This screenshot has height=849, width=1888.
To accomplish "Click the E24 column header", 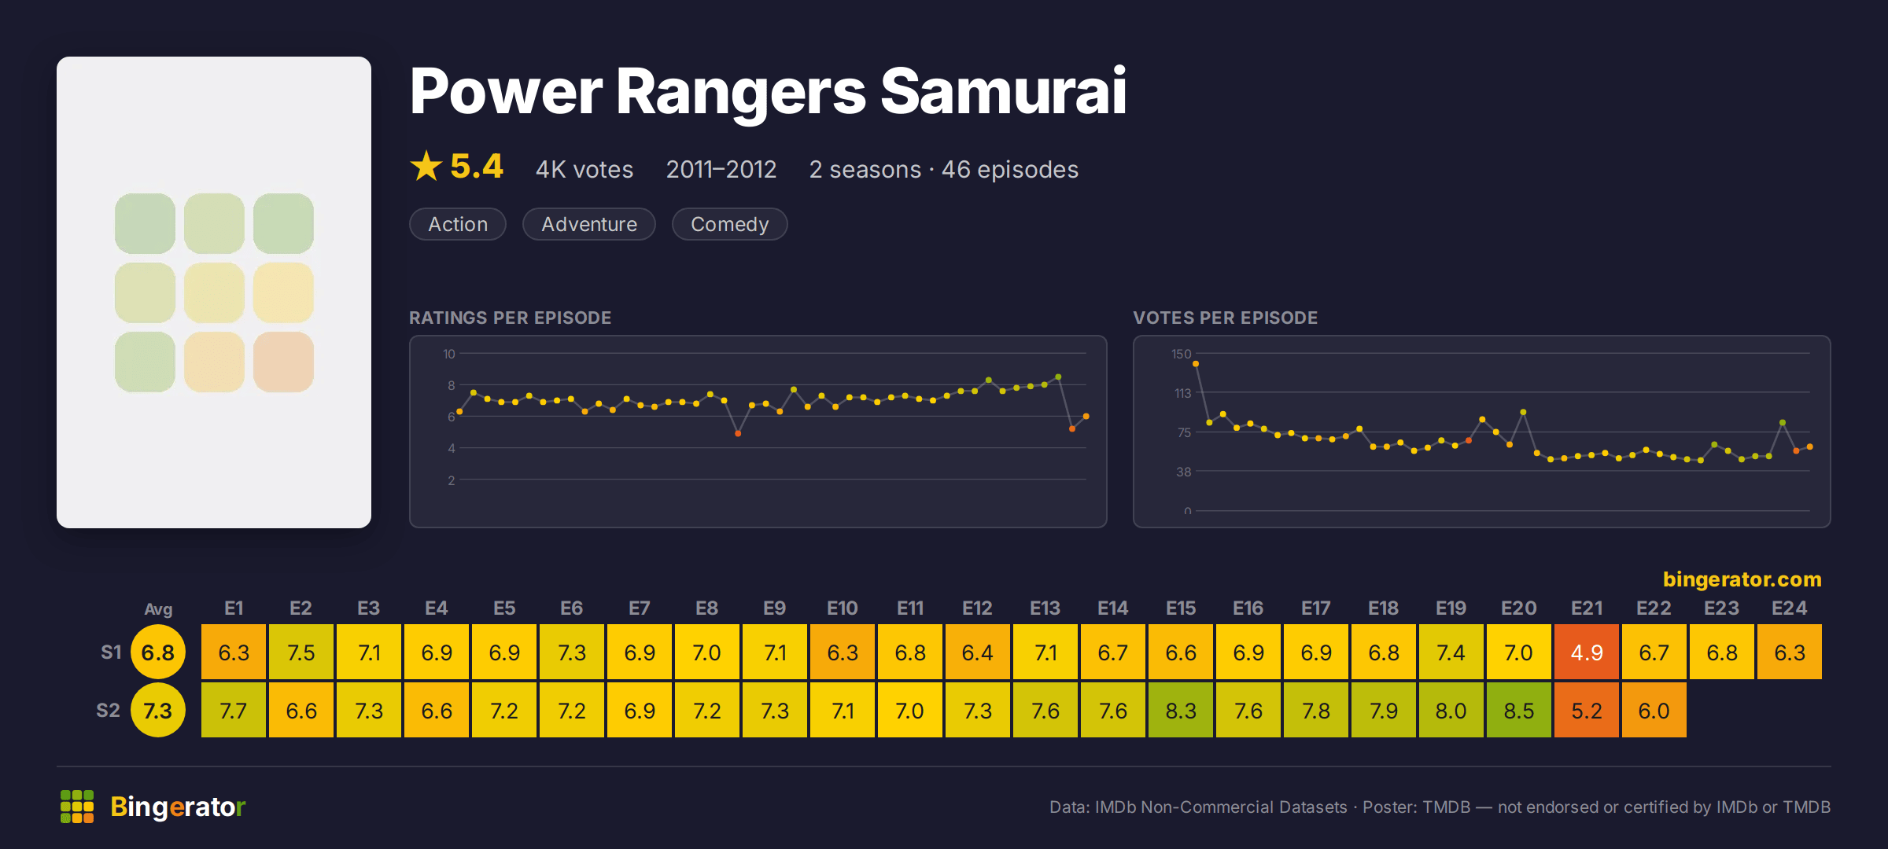I will tap(1790, 608).
